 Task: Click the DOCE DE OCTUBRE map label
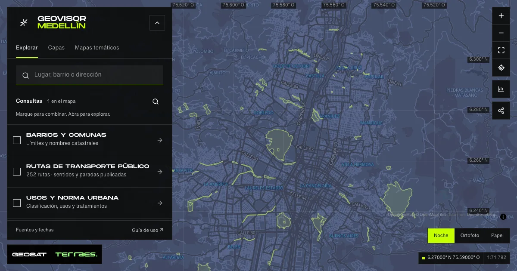click(292, 66)
